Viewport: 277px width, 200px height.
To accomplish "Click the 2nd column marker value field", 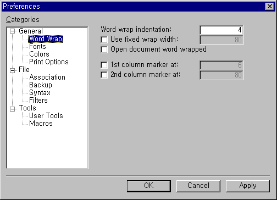I will point(221,75).
